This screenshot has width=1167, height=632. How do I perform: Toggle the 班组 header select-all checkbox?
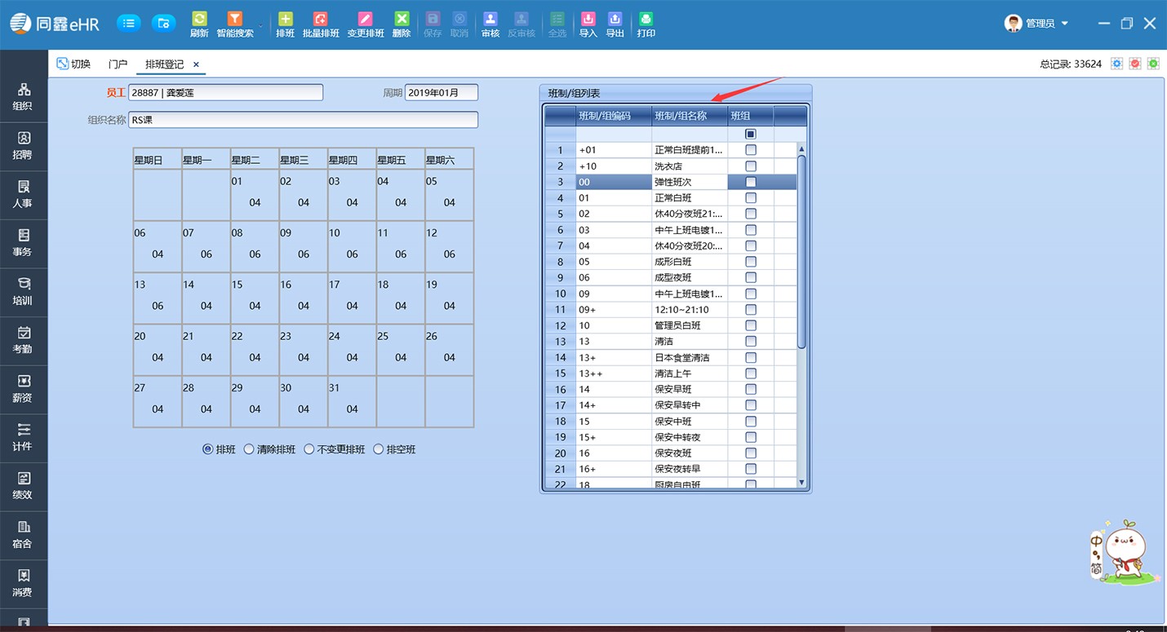[x=751, y=134]
